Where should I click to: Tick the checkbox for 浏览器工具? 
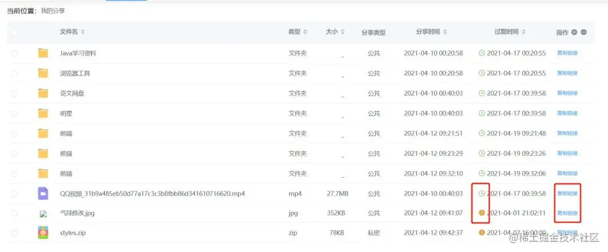[14, 73]
